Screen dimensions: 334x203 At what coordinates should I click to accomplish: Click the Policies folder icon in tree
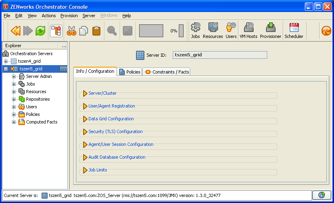click(22, 114)
